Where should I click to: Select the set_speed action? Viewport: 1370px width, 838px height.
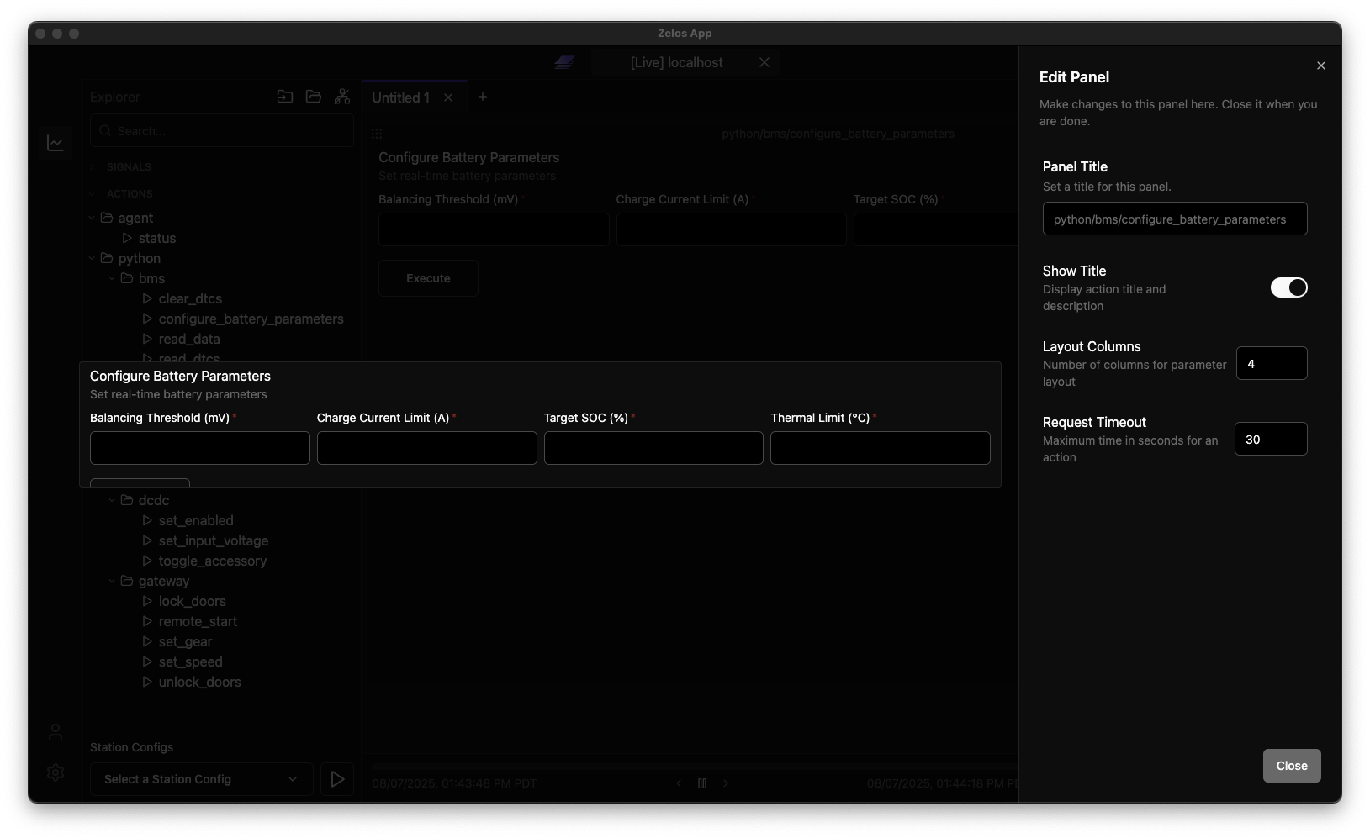pyautogui.click(x=190, y=661)
